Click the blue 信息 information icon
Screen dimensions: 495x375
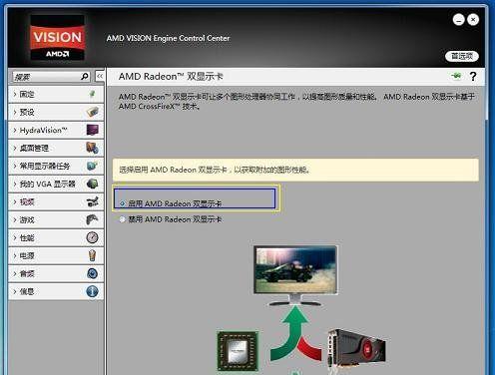92,291
